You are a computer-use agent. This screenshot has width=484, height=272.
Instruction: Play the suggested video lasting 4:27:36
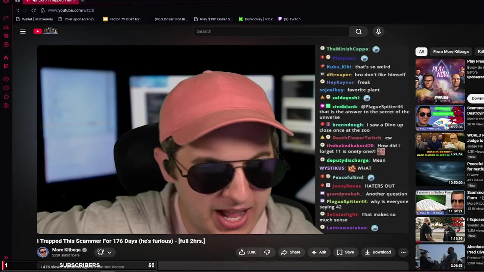pos(440,118)
